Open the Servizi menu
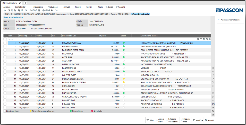 [89, 7]
